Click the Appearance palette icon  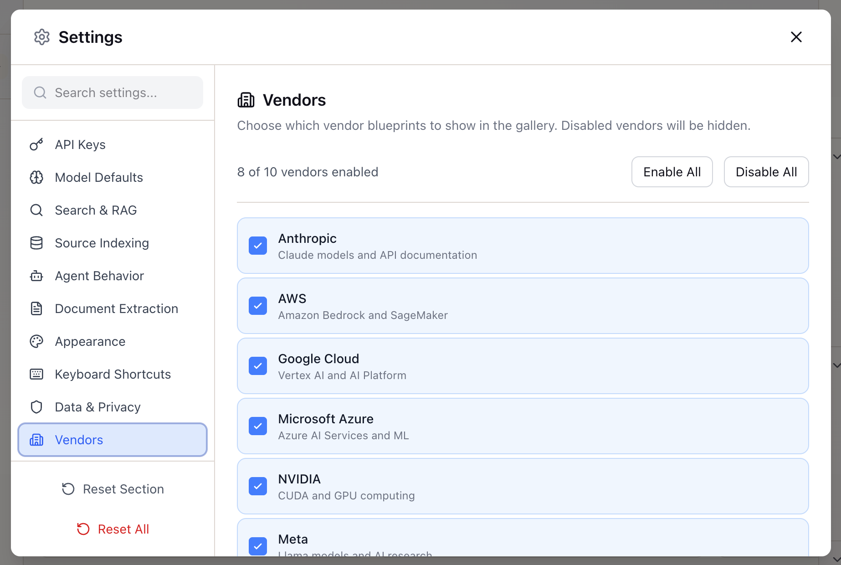click(x=36, y=341)
